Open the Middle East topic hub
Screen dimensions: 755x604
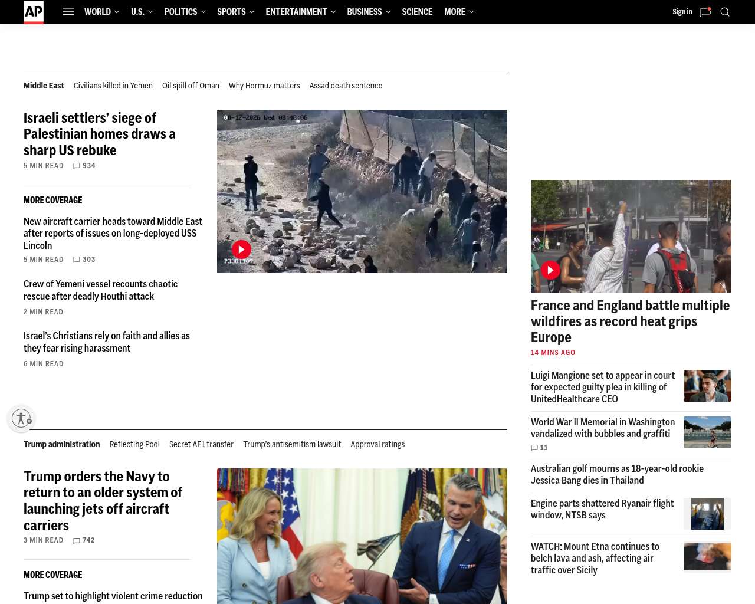[44, 86]
